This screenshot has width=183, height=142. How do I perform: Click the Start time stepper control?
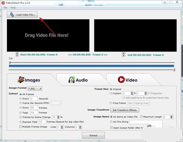point(17,54)
